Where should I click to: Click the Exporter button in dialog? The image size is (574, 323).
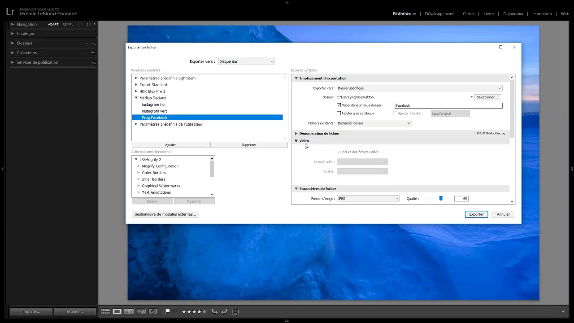[476, 214]
